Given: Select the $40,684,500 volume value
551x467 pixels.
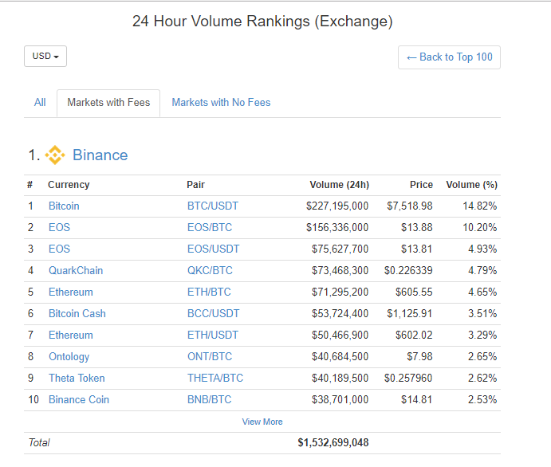Looking at the screenshot, I should pos(340,357).
